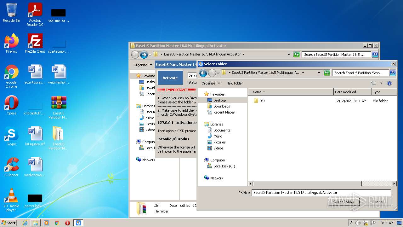Open Windows Explorer taskbar icon
This screenshot has height=227, width=403.
[x=36, y=223]
